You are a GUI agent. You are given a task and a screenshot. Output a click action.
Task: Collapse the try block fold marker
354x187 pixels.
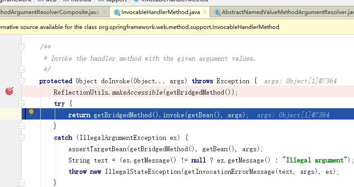21,104
